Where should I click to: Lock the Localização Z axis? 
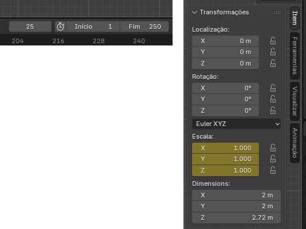click(x=273, y=63)
